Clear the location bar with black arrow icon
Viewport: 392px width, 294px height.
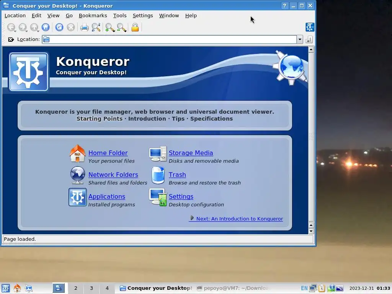pyautogui.click(x=11, y=39)
